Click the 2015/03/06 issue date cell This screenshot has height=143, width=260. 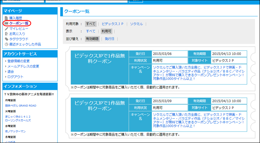(169, 54)
